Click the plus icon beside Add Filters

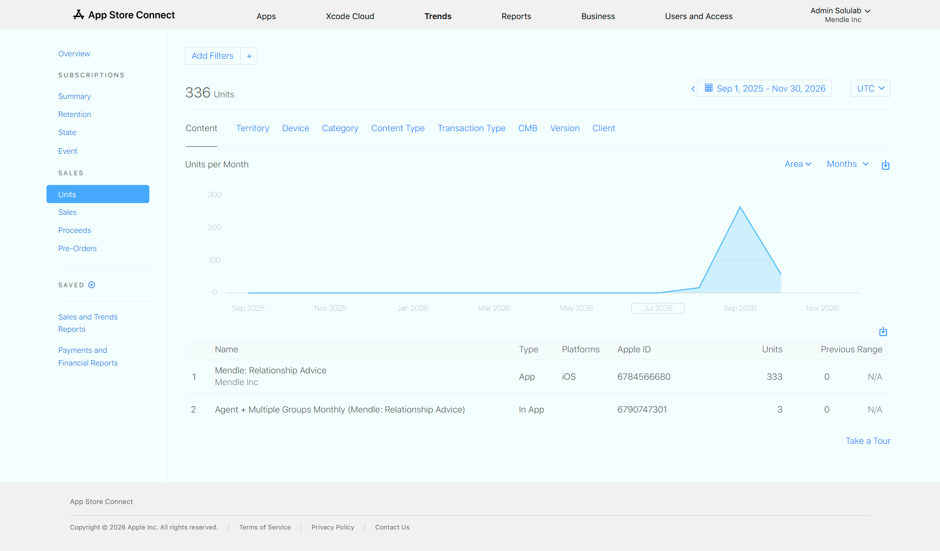click(x=249, y=56)
